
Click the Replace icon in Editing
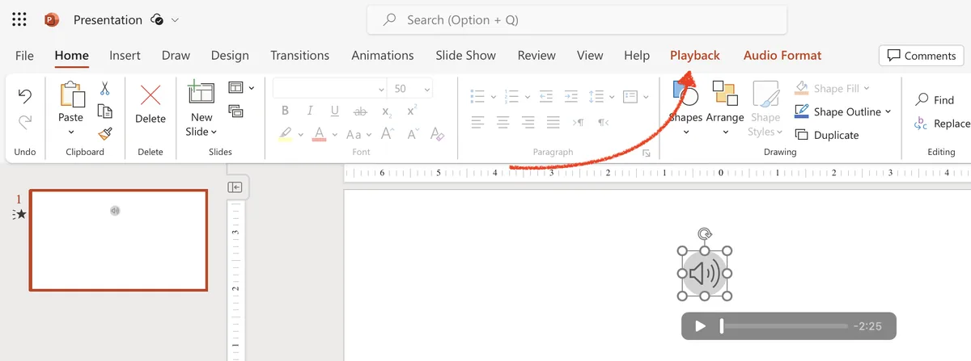(x=921, y=124)
